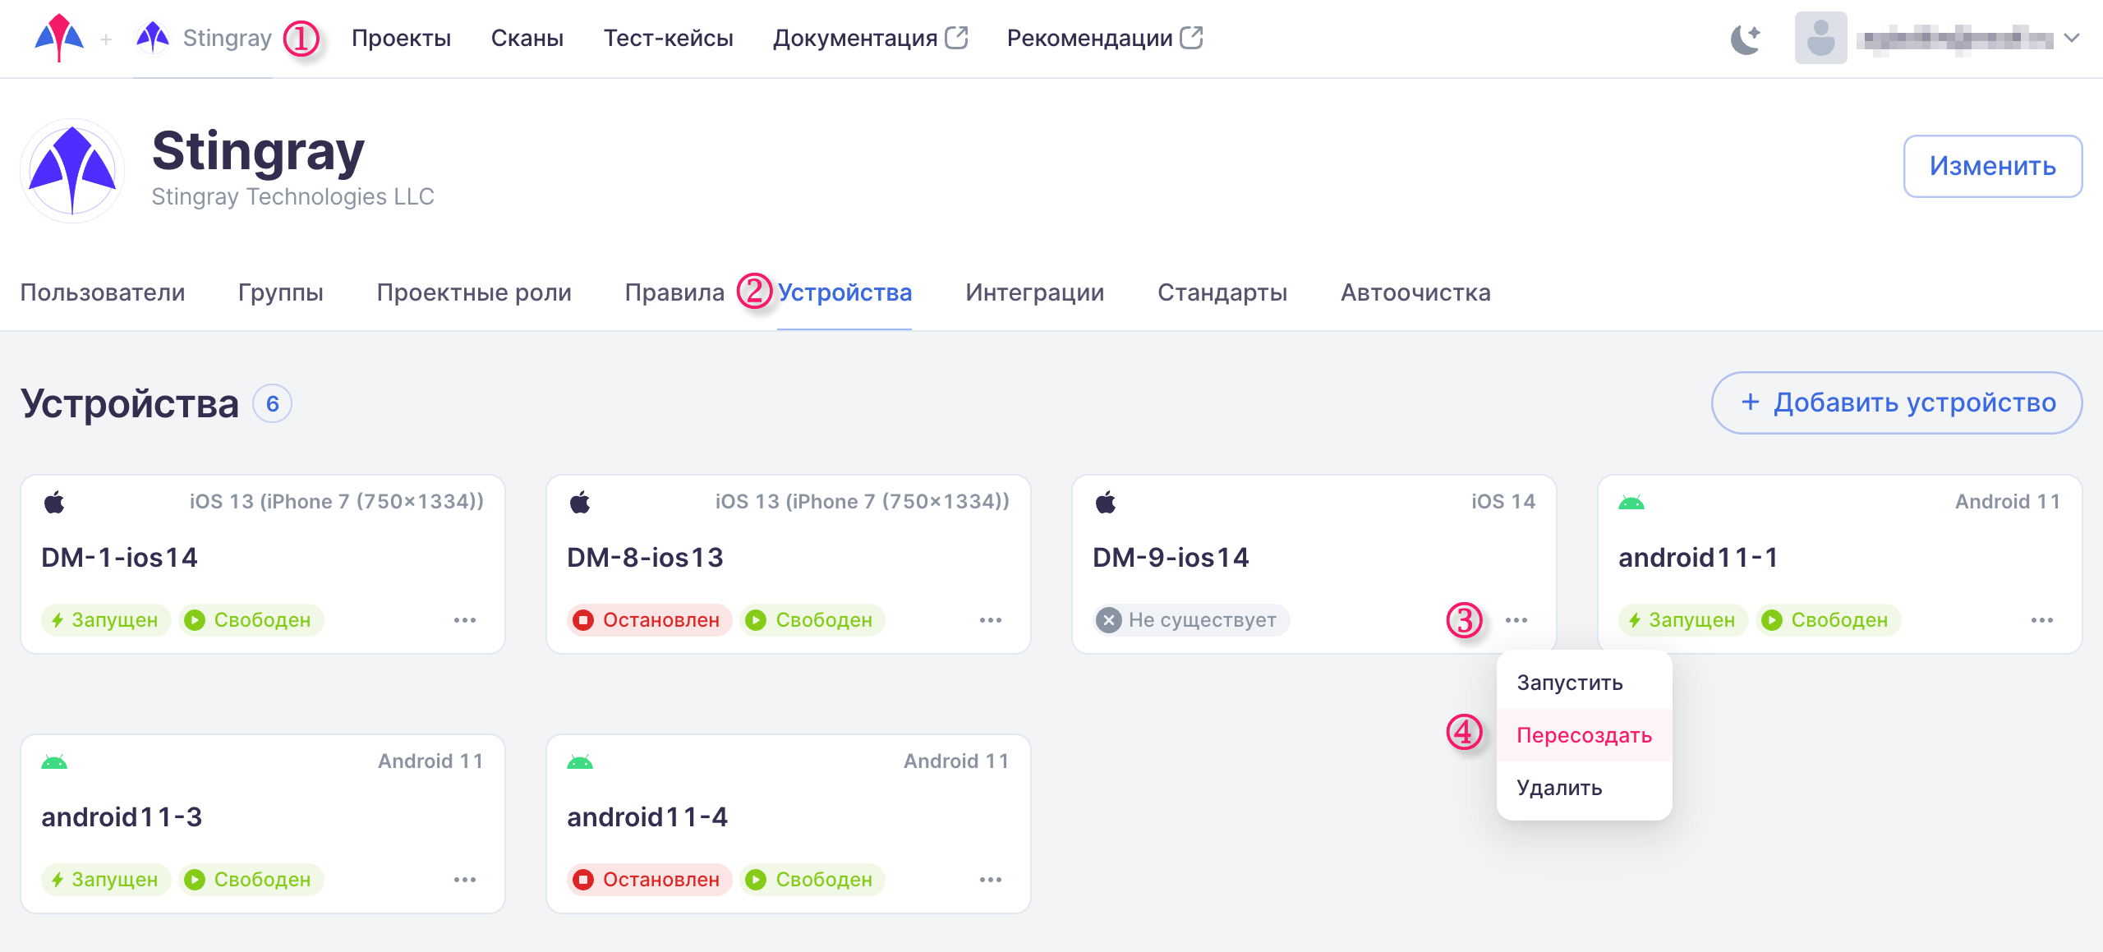Expand actions menu on android11-3 card
Screen dimensions: 2103x952
[465, 880]
